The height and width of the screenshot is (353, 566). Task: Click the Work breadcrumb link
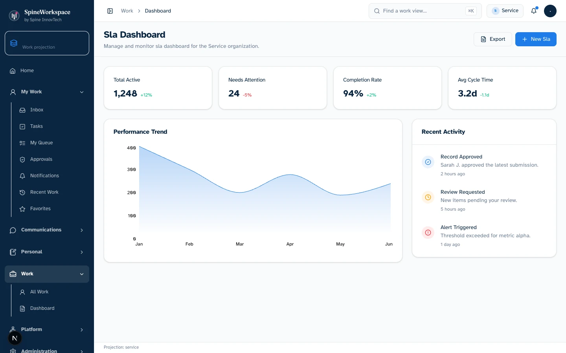pyautogui.click(x=127, y=11)
